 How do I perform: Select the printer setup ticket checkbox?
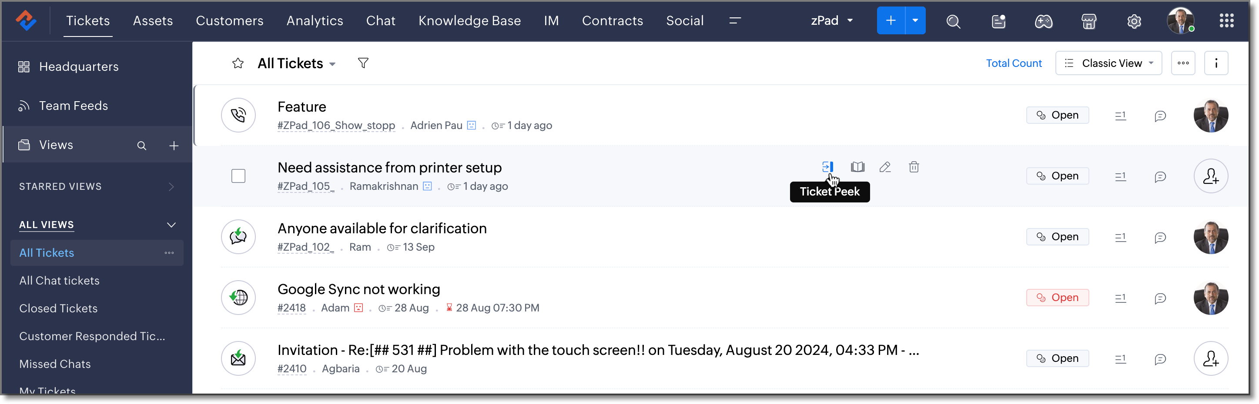tap(238, 176)
